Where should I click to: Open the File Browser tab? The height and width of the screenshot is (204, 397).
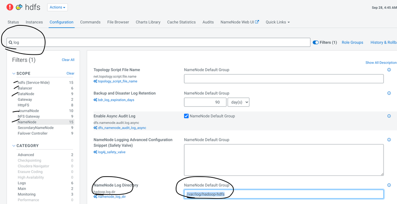pos(118,22)
